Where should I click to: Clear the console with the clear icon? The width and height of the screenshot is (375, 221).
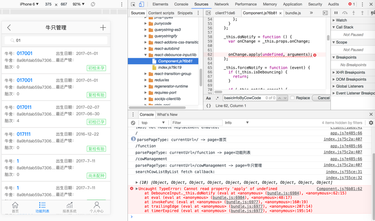(x=133, y=123)
